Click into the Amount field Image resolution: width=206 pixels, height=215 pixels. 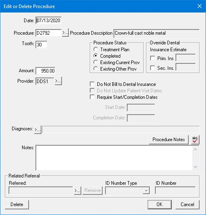(45, 71)
